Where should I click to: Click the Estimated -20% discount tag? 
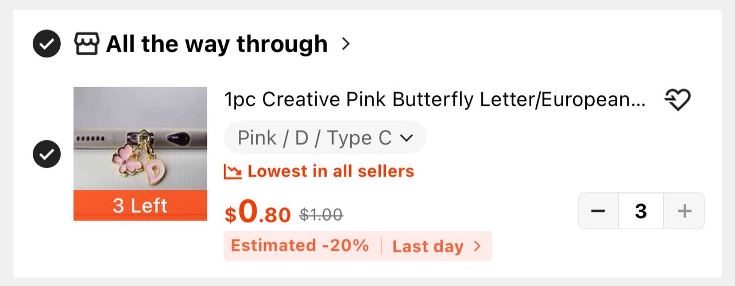(300, 246)
